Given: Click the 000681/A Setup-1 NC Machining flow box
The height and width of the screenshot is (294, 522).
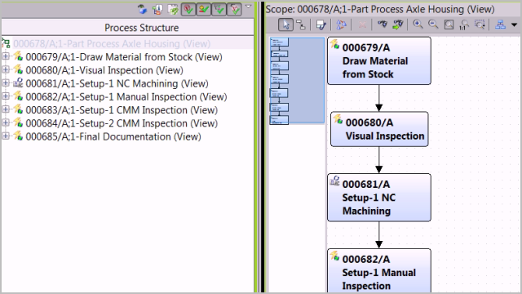Looking at the screenshot, I should 378,198.
